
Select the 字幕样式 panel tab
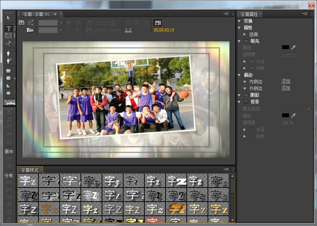tap(29, 170)
